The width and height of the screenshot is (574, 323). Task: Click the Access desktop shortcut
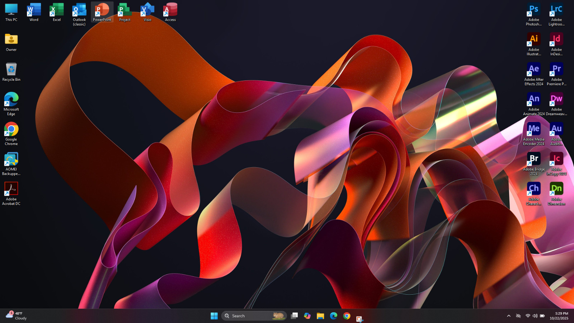click(170, 12)
